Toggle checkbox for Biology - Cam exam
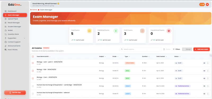Viewport: 212px width, 99px height. click(x=33, y=78)
